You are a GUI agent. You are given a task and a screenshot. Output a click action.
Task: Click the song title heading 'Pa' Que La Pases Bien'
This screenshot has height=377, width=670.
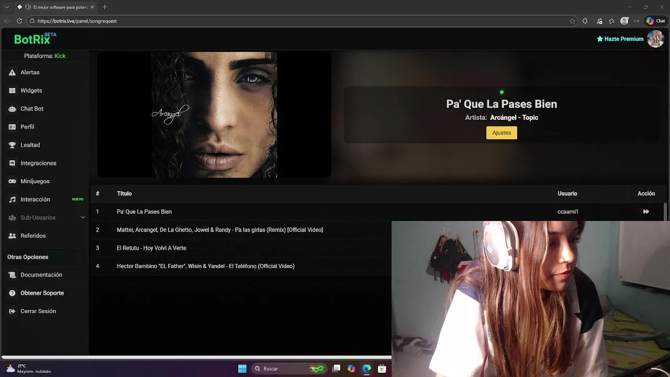point(501,104)
